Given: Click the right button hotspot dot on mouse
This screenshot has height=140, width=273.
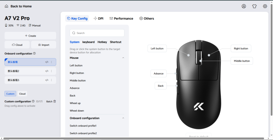Looking at the screenshot, I should [x=209, y=55].
